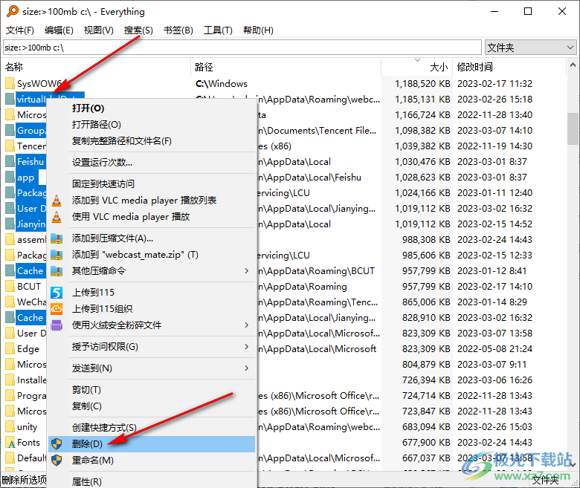
Task: Open the 视图(V) menu
Action: coord(98,30)
